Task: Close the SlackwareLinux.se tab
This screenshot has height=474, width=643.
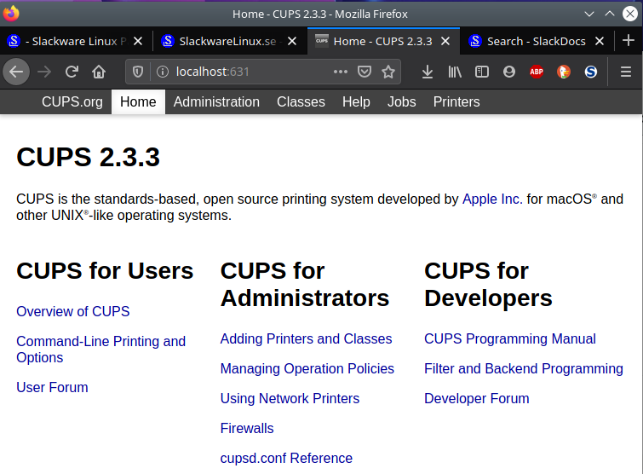Action: 292,41
